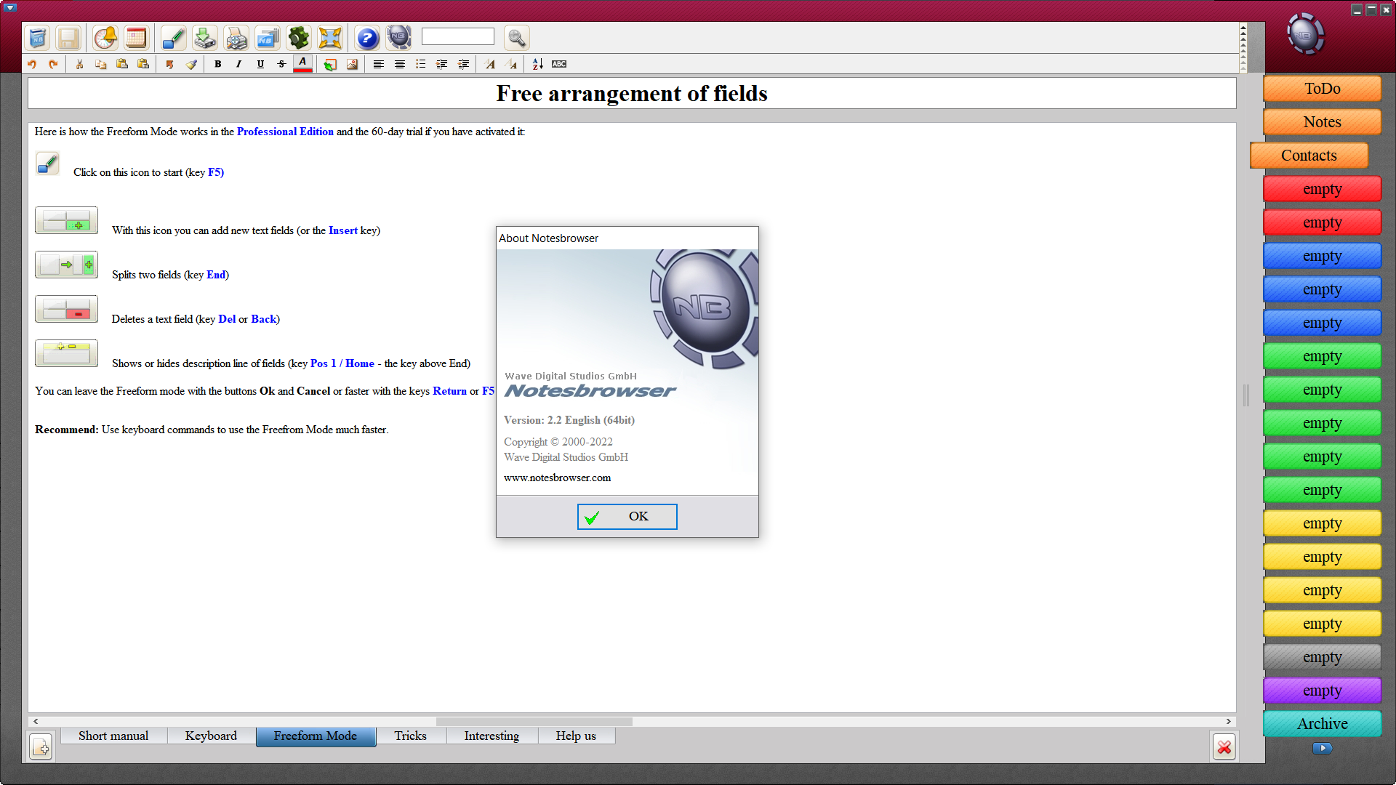This screenshot has width=1396, height=785.
Task: Open the calendar toolbar icon
Action: (x=136, y=38)
